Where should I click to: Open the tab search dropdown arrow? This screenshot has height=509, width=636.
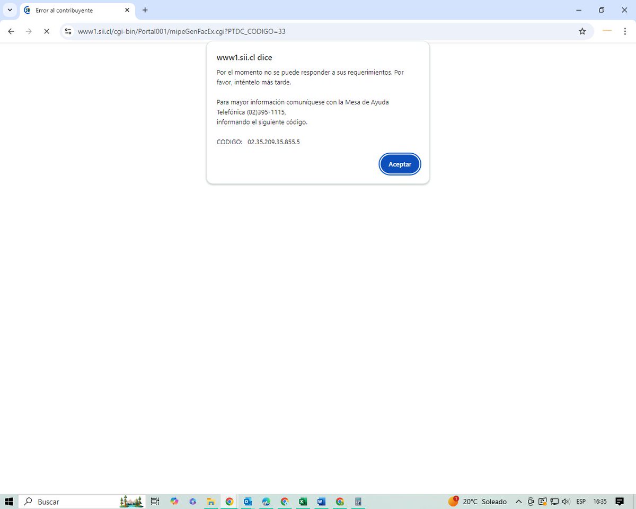point(10,10)
